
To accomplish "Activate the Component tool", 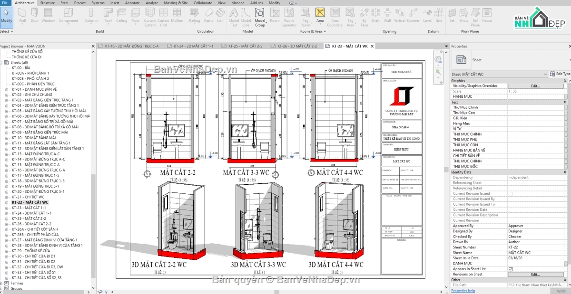I will [x=69, y=17].
